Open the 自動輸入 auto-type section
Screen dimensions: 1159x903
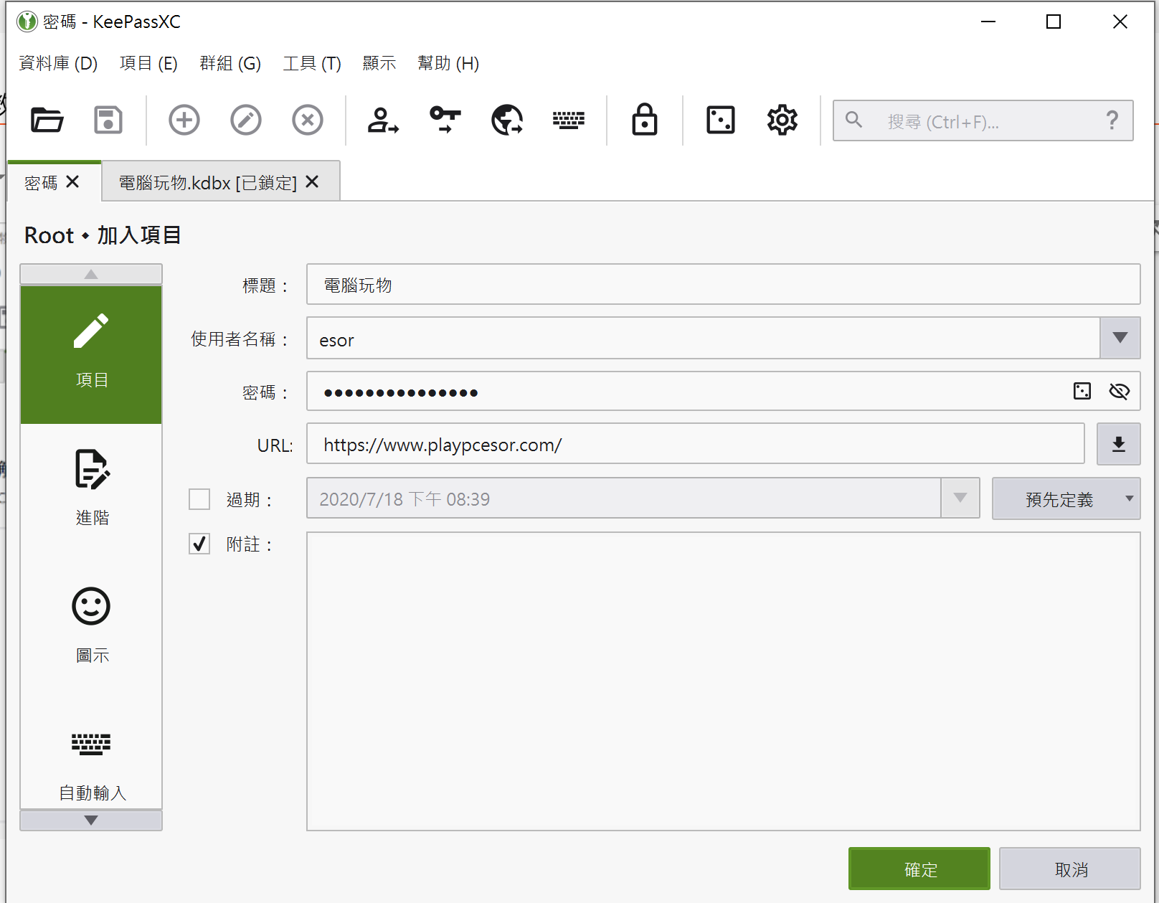pyautogui.click(x=91, y=766)
